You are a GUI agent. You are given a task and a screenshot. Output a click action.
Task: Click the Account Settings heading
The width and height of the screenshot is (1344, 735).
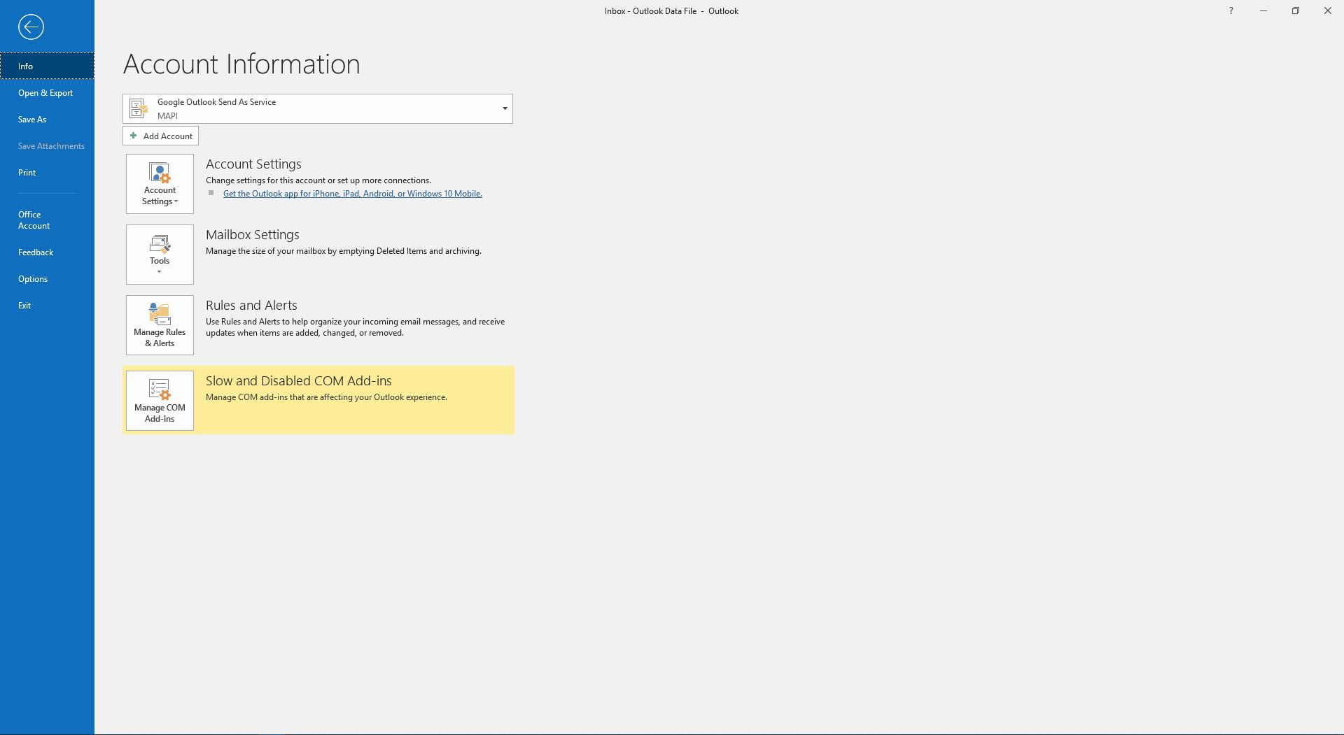click(x=253, y=164)
